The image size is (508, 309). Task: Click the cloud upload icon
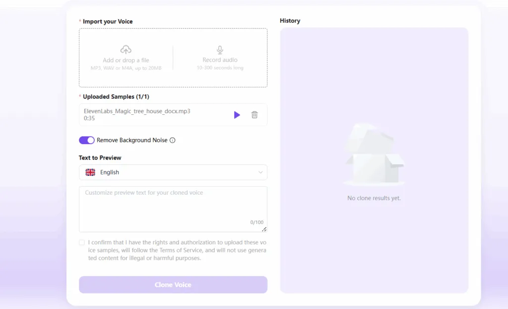coord(126,50)
